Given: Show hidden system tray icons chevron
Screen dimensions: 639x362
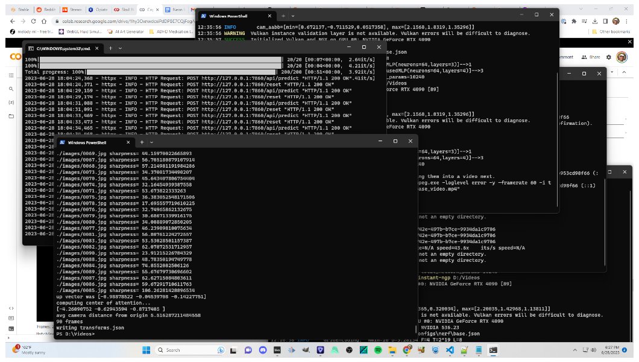Looking at the screenshot, I should tap(575, 350).
